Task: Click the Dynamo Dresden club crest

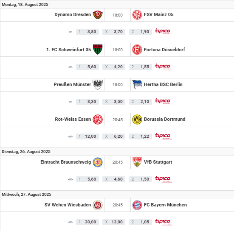Action: click(x=98, y=15)
